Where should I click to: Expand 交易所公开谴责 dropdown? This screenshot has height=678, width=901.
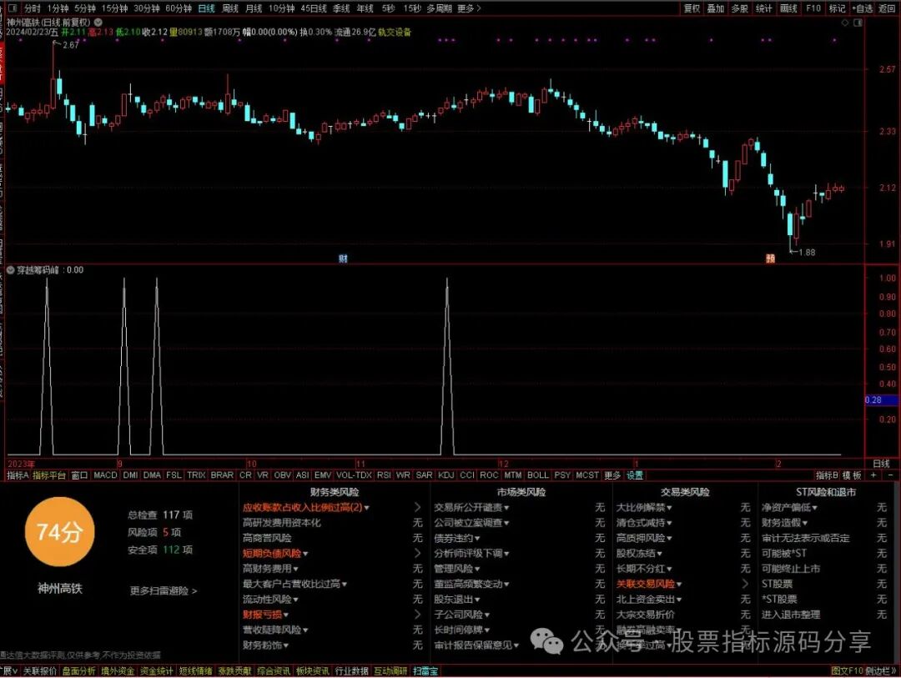click(x=506, y=508)
